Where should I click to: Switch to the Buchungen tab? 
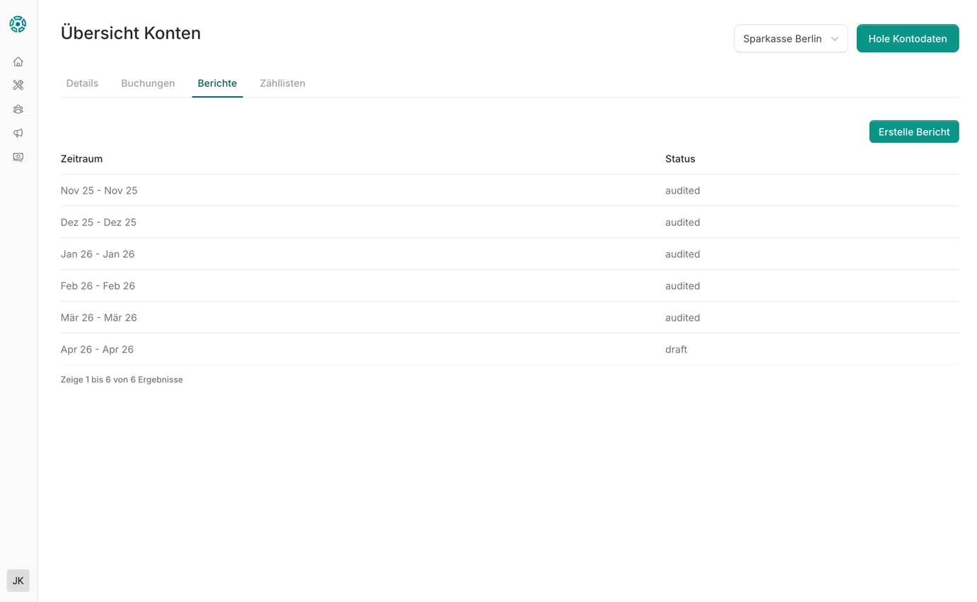[x=148, y=83]
